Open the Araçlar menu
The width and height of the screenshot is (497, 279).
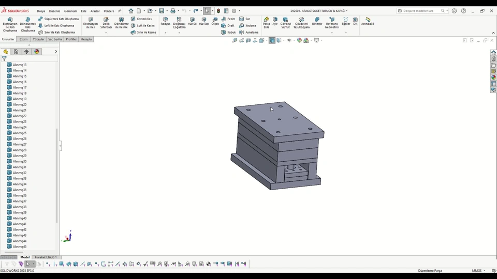[95, 11]
